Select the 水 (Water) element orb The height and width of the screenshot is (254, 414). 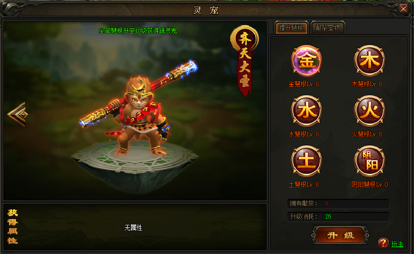[x=306, y=111]
